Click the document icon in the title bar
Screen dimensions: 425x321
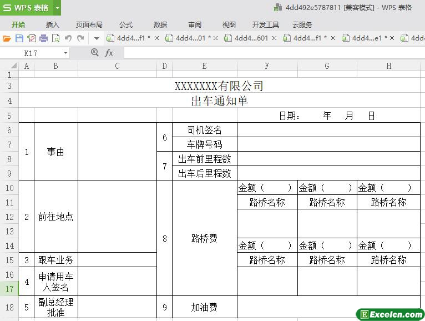278,7
